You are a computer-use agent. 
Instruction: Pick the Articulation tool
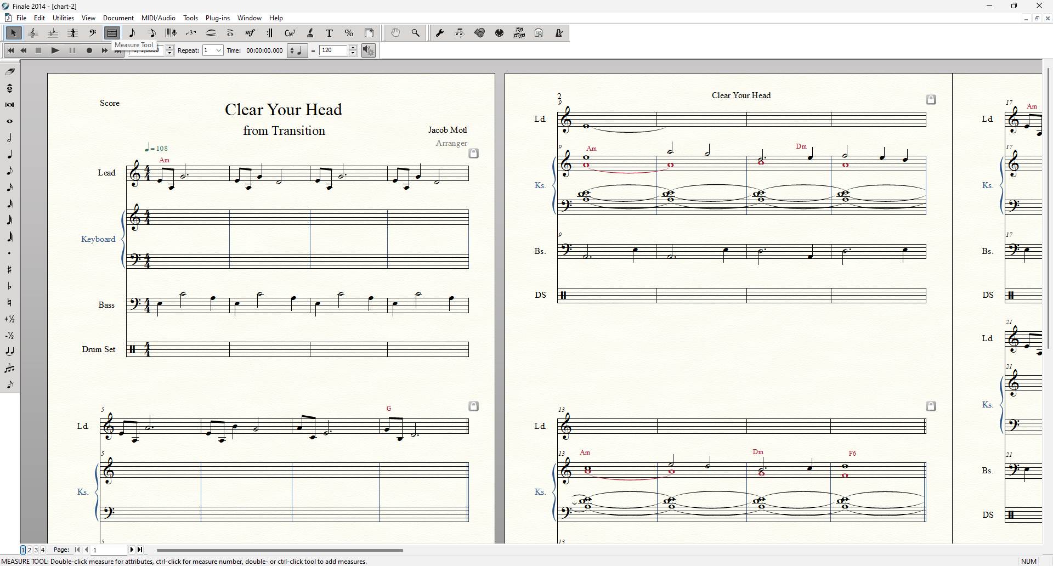coord(230,33)
